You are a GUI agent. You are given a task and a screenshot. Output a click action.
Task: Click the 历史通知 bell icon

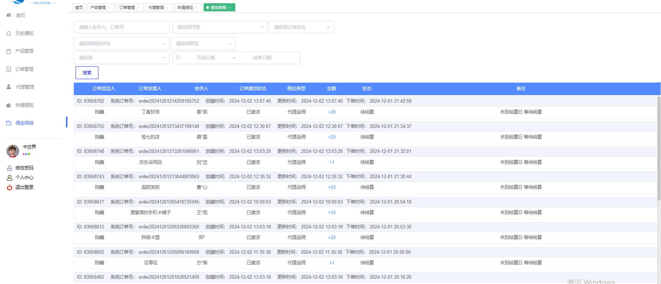9,33
